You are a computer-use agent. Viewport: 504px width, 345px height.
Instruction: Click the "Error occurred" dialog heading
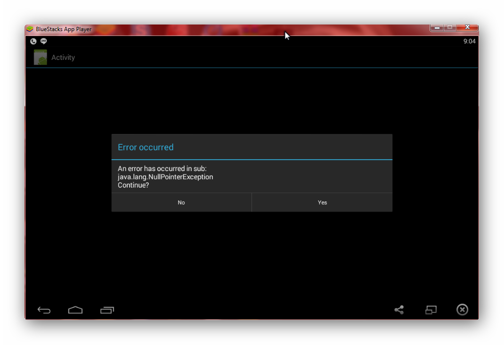pos(146,148)
